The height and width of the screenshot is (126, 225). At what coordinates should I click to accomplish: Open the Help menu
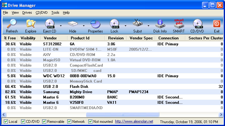(x=66, y=13)
